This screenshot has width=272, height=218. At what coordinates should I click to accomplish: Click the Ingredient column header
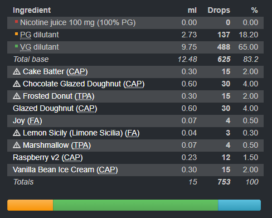32,10
